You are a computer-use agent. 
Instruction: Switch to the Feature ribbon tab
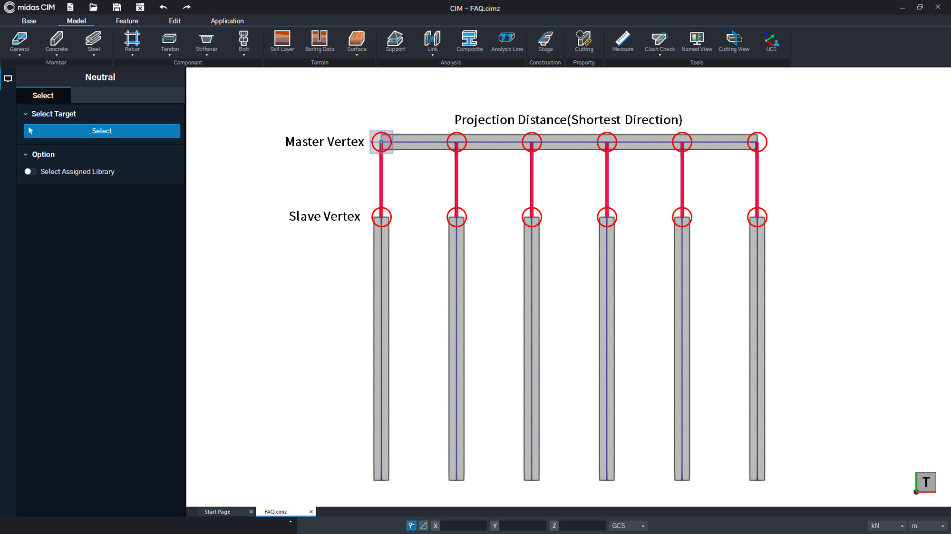pos(127,21)
